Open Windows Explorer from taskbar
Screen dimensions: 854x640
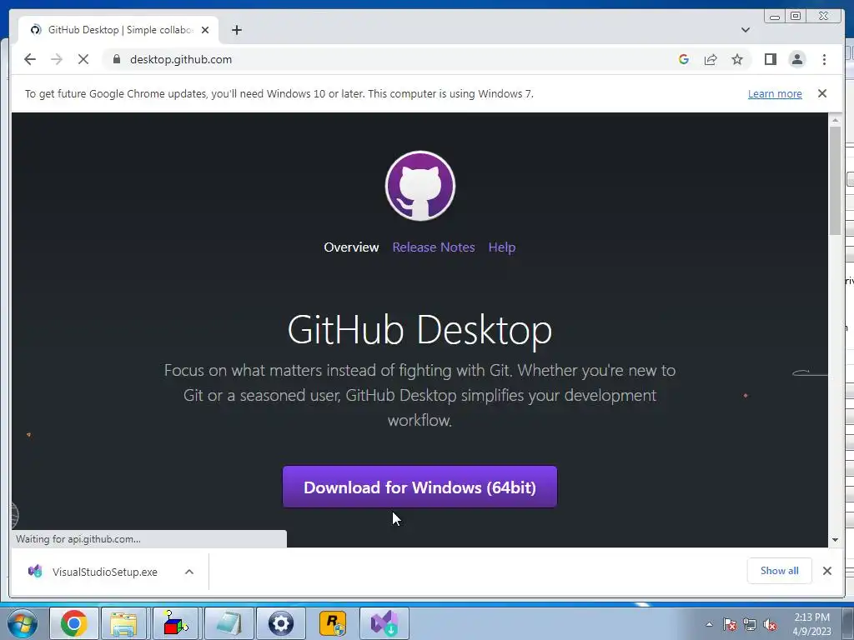tap(123, 623)
